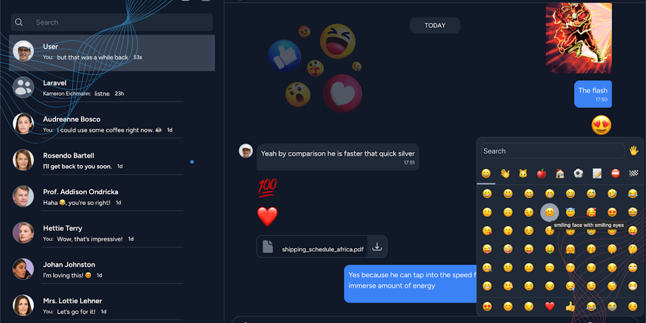Viewport: 646px width, 323px height.
Task: Switch to the apple Food emoji category
Action: tap(541, 173)
